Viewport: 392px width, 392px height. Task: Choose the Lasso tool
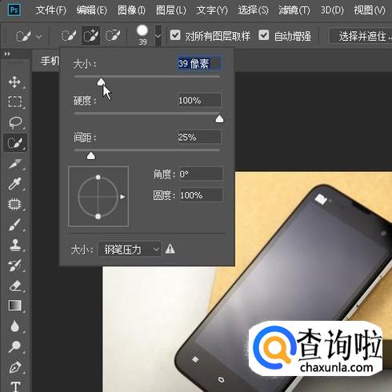point(15,122)
